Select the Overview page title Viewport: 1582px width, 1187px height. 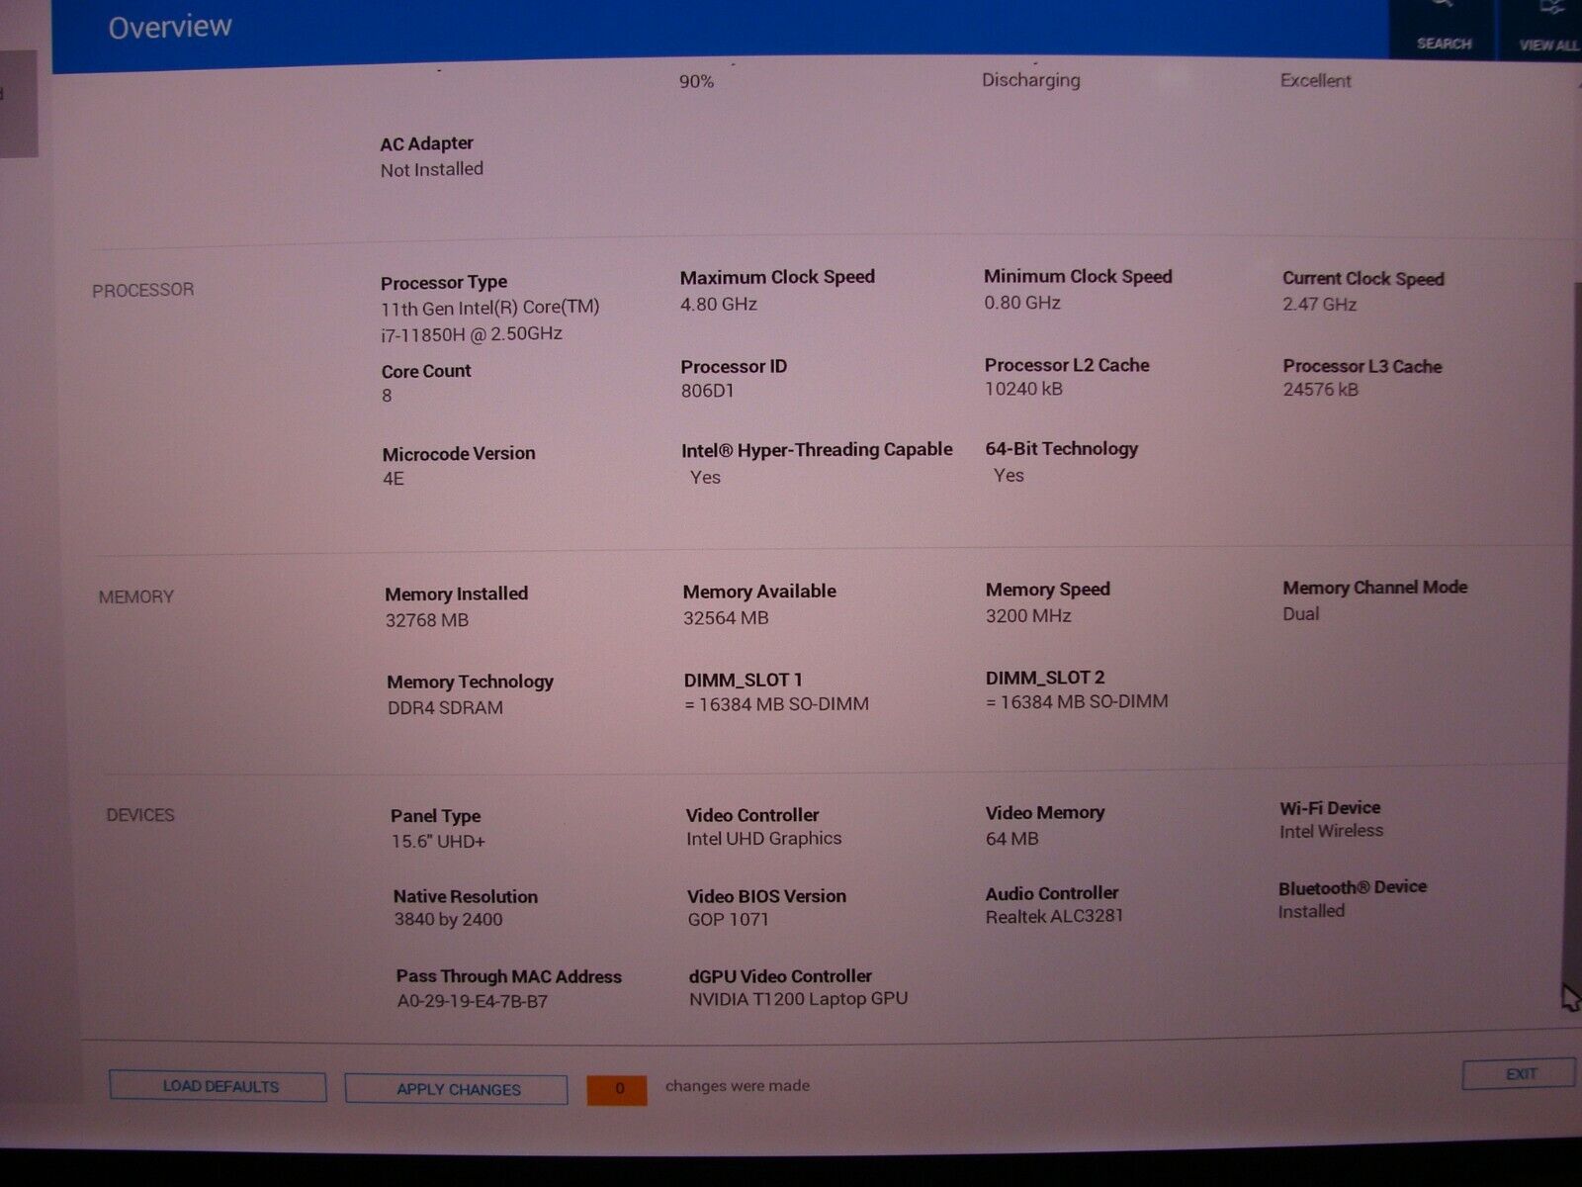pyautogui.click(x=170, y=27)
